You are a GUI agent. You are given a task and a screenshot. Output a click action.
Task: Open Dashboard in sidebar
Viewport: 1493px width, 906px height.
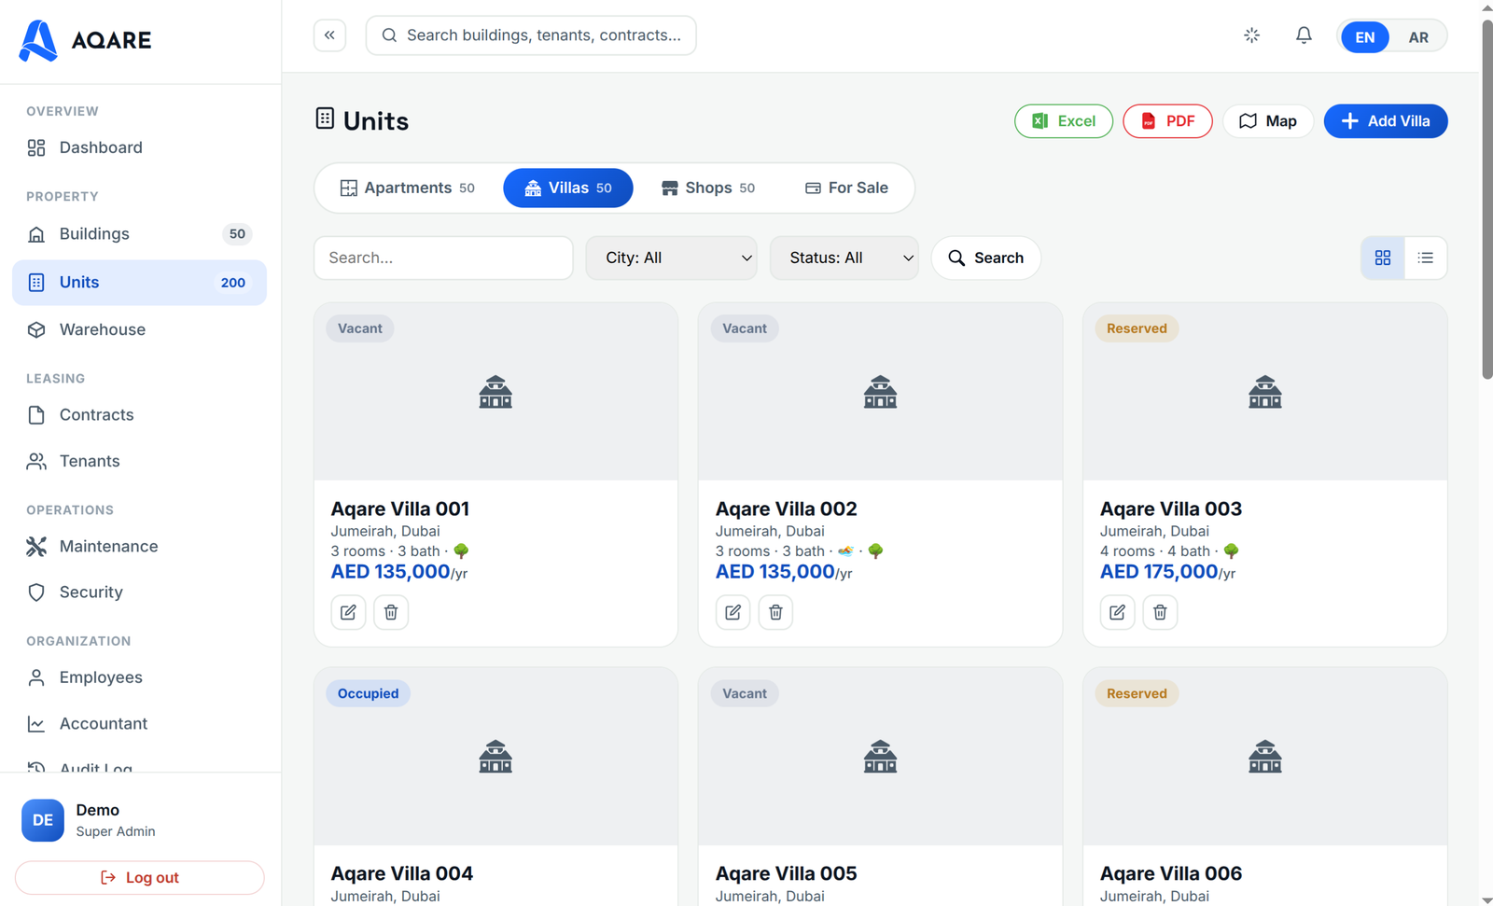(x=139, y=147)
